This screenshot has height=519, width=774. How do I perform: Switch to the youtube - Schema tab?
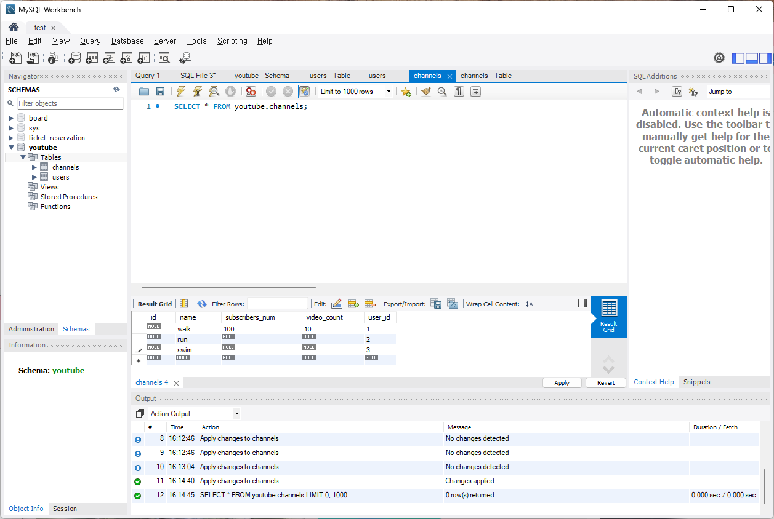coord(262,76)
